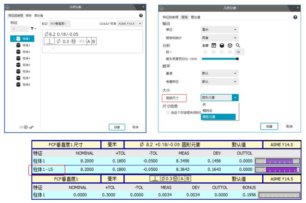The height and width of the screenshot is (203, 306).
Task: Click the help question mark in left dialog
Action: 141,15
